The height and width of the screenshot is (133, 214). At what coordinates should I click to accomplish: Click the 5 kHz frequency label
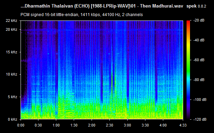point(12,97)
